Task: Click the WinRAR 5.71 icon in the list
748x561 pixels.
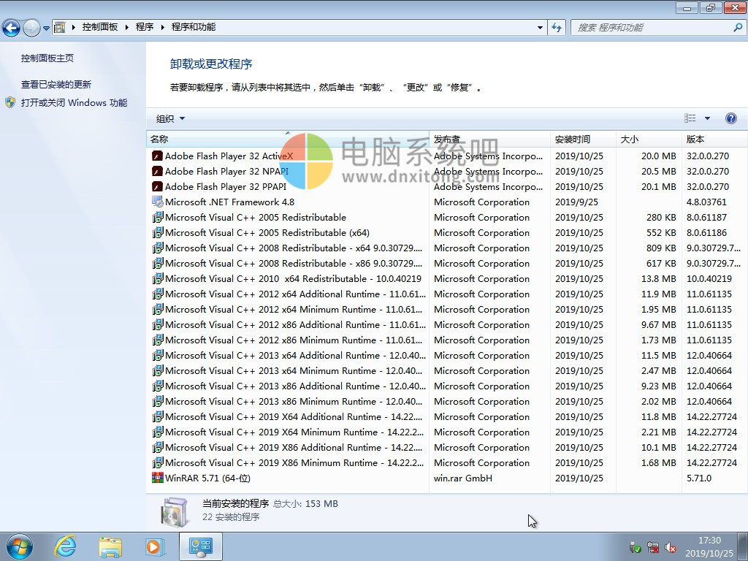Action: coord(158,478)
